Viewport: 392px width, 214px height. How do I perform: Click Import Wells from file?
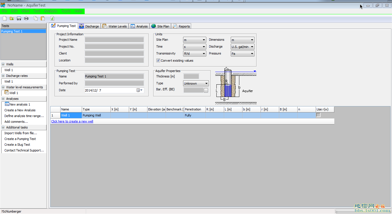coord(21,133)
